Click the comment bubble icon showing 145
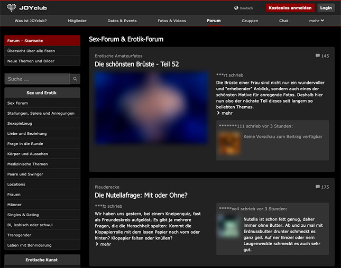 318,56
